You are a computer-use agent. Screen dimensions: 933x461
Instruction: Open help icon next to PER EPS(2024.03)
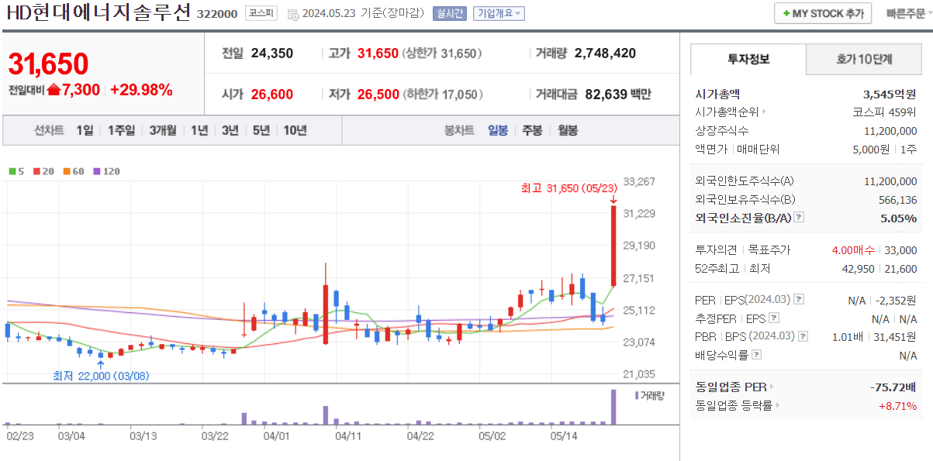click(x=800, y=299)
